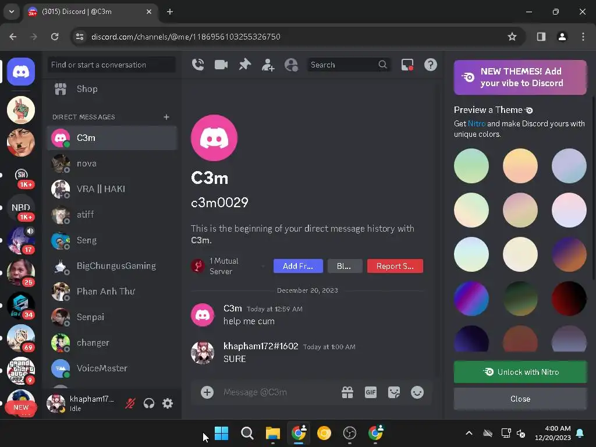The image size is (596, 447).
Task: Open pinned messages
Action: tap(245, 65)
